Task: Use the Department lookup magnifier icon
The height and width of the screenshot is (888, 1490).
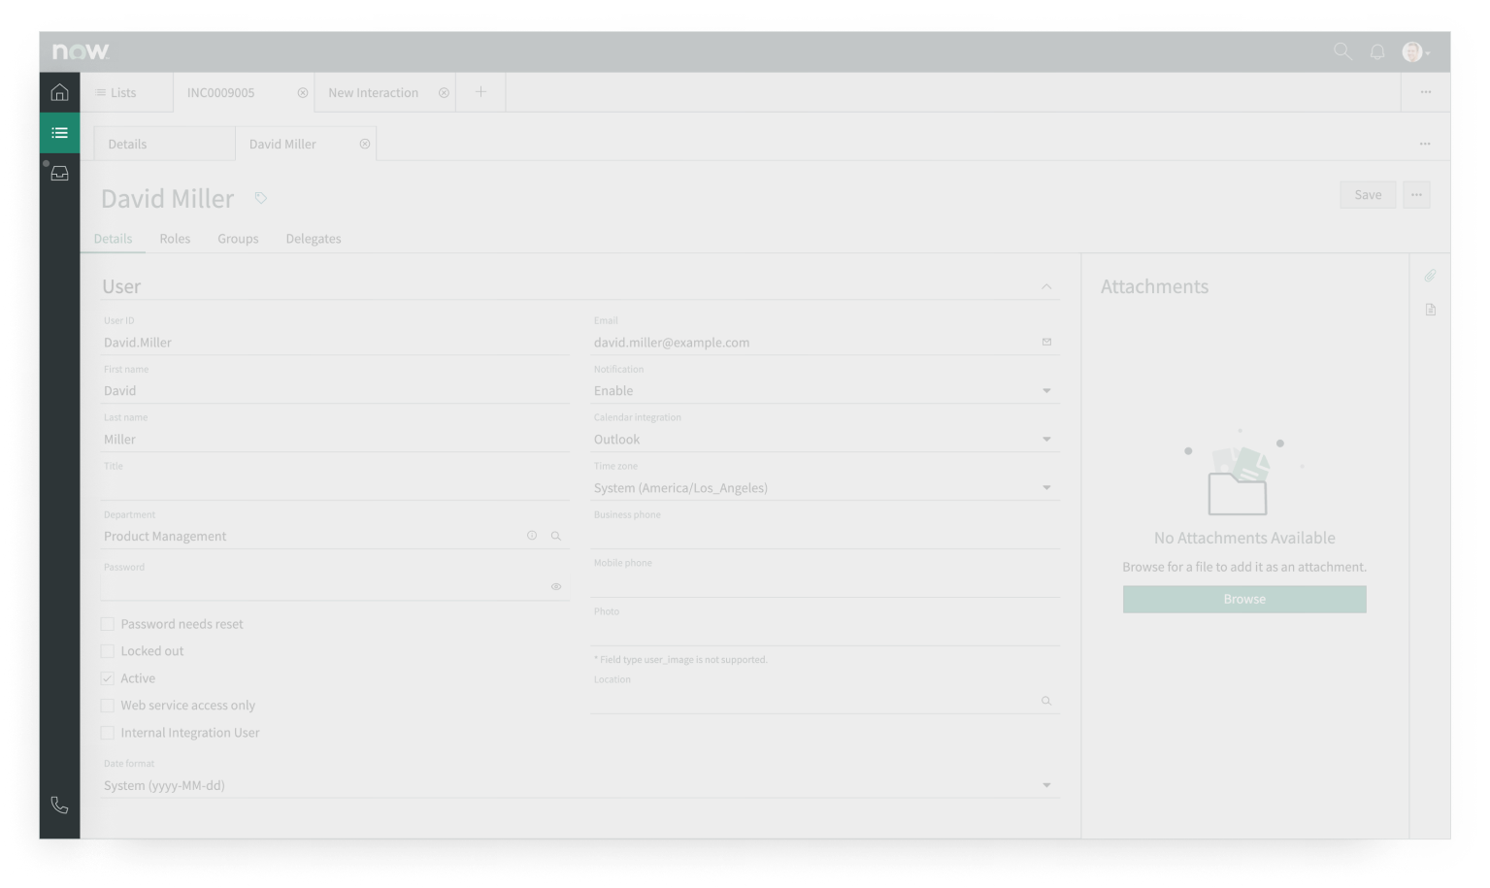Action: click(x=556, y=535)
